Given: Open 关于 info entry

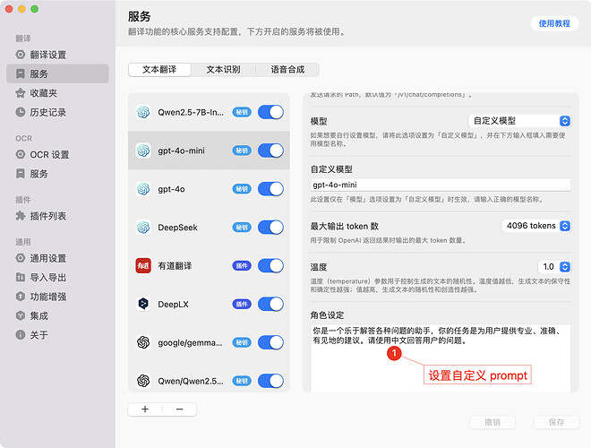Looking at the screenshot, I should (x=32, y=335).
